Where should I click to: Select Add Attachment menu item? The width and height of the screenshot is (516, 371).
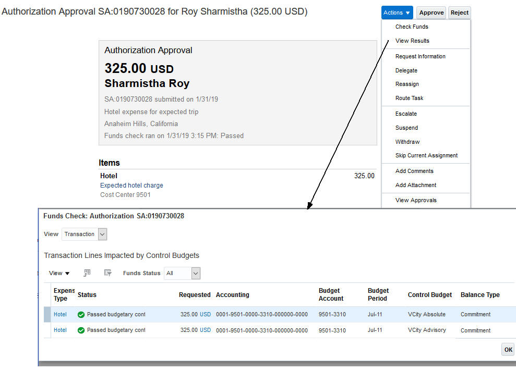[x=416, y=185]
